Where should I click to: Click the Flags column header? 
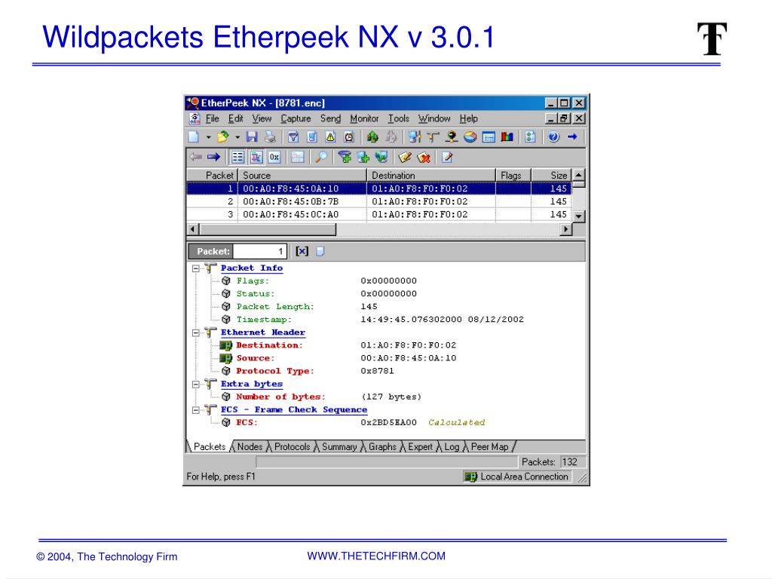tap(513, 175)
